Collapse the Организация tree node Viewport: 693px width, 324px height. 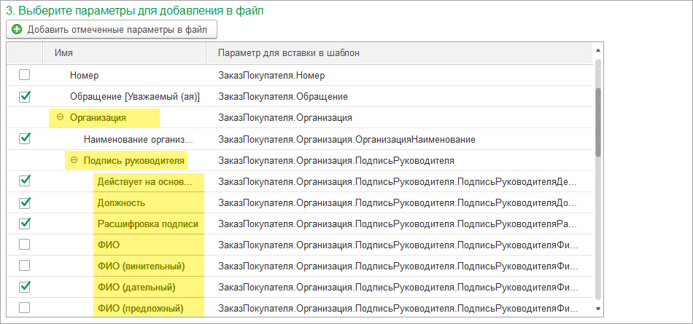click(x=60, y=117)
